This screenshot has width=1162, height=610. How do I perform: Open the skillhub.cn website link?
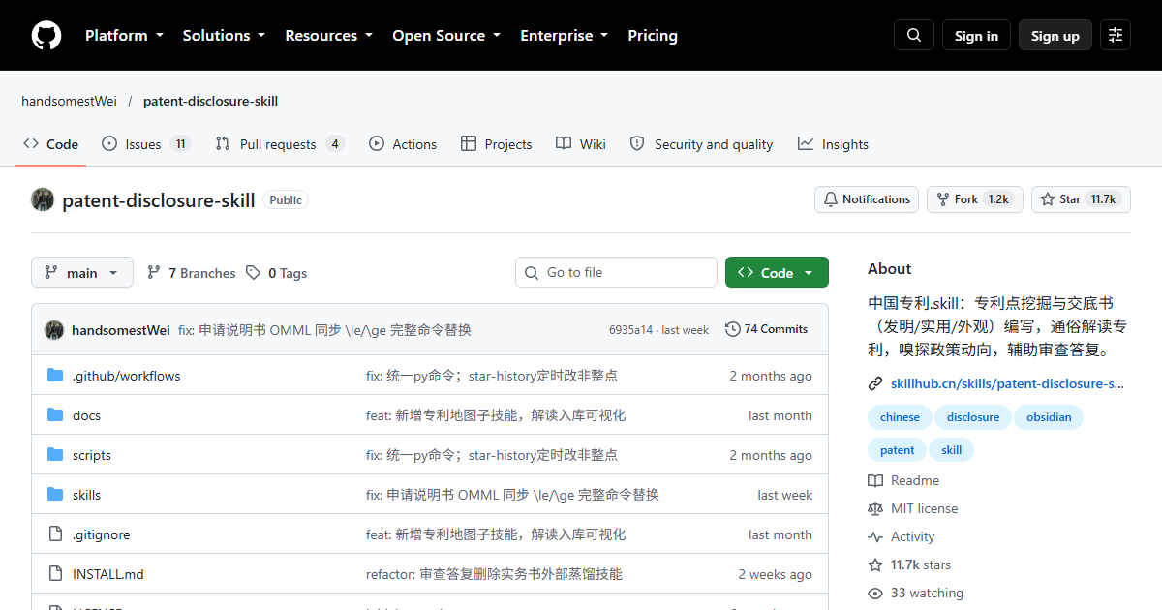pos(1007,383)
